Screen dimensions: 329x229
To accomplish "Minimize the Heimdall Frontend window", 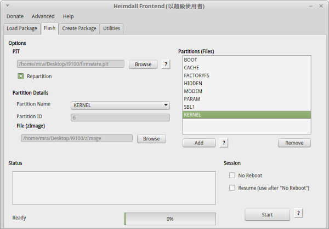I will [x=311, y=6].
